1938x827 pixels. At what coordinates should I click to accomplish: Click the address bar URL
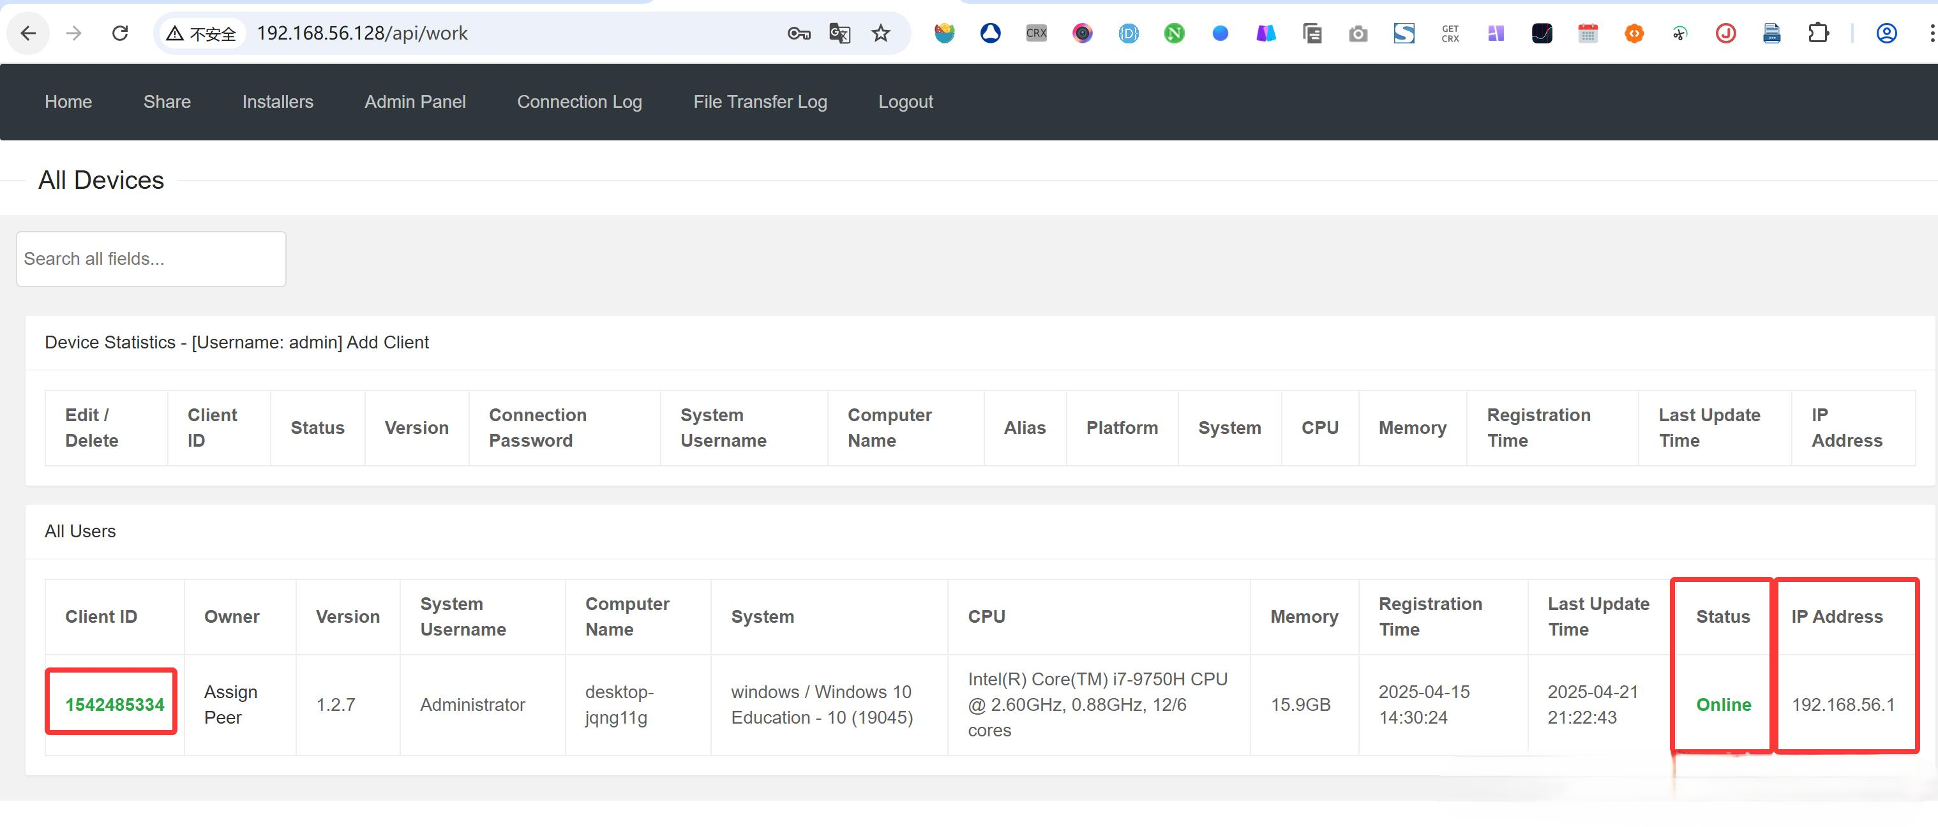tap(361, 33)
